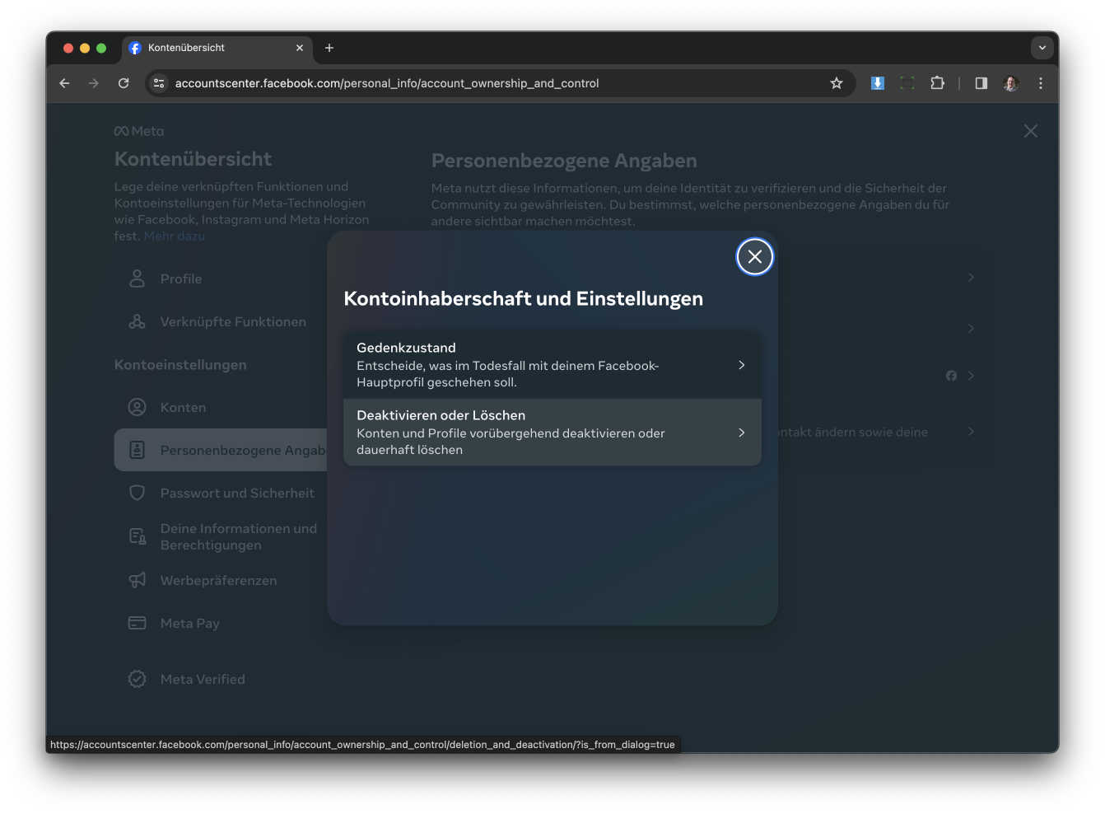Viewport: 1105px width, 814px height.
Task: Open the Gedenkzustand option
Action: click(552, 365)
